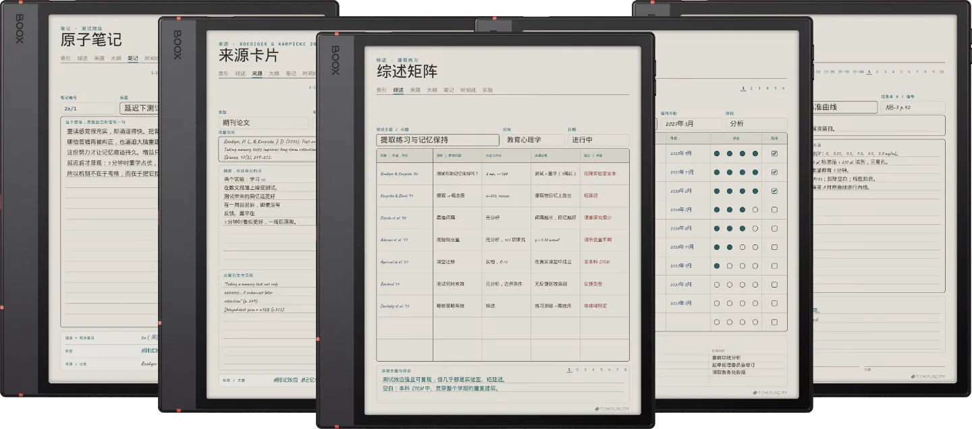Viewport: 972px width, 429px height.
Task: Open the 索引 tab on the 来源卡片 tablet
Action: 223,73
